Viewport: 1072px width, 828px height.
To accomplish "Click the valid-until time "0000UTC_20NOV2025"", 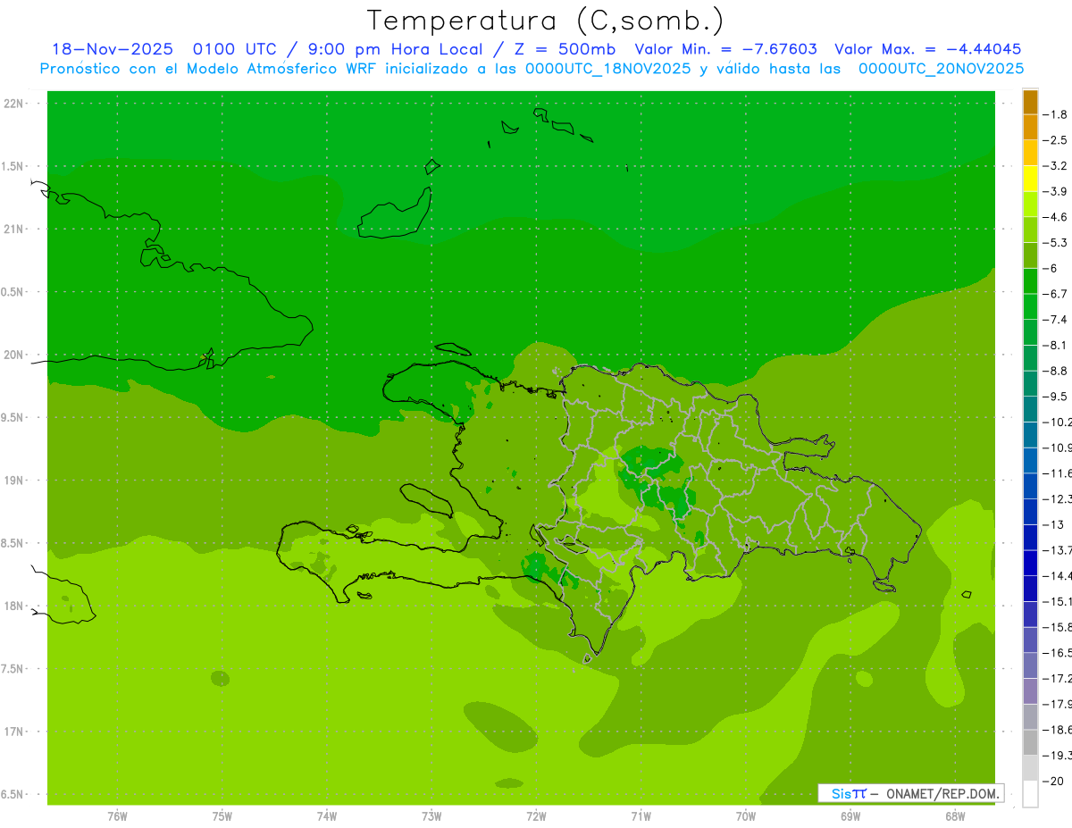I will pos(941,69).
